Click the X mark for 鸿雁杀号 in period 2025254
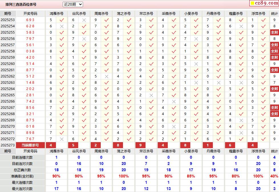279x192 pixels. click(62, 26)
